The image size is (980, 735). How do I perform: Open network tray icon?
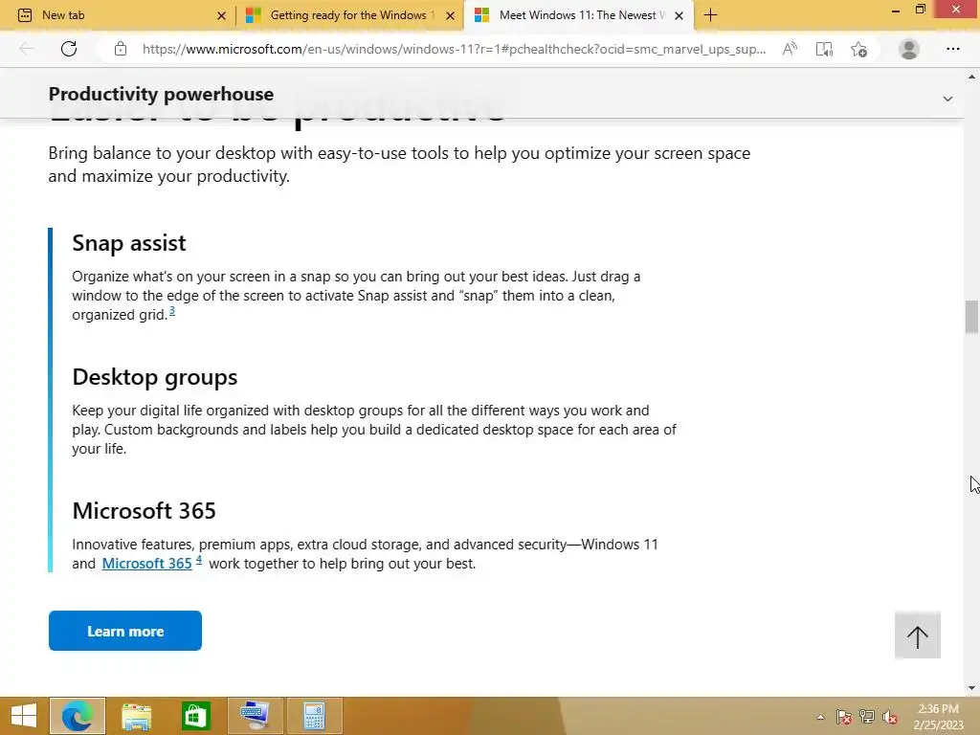pos(866,717)
